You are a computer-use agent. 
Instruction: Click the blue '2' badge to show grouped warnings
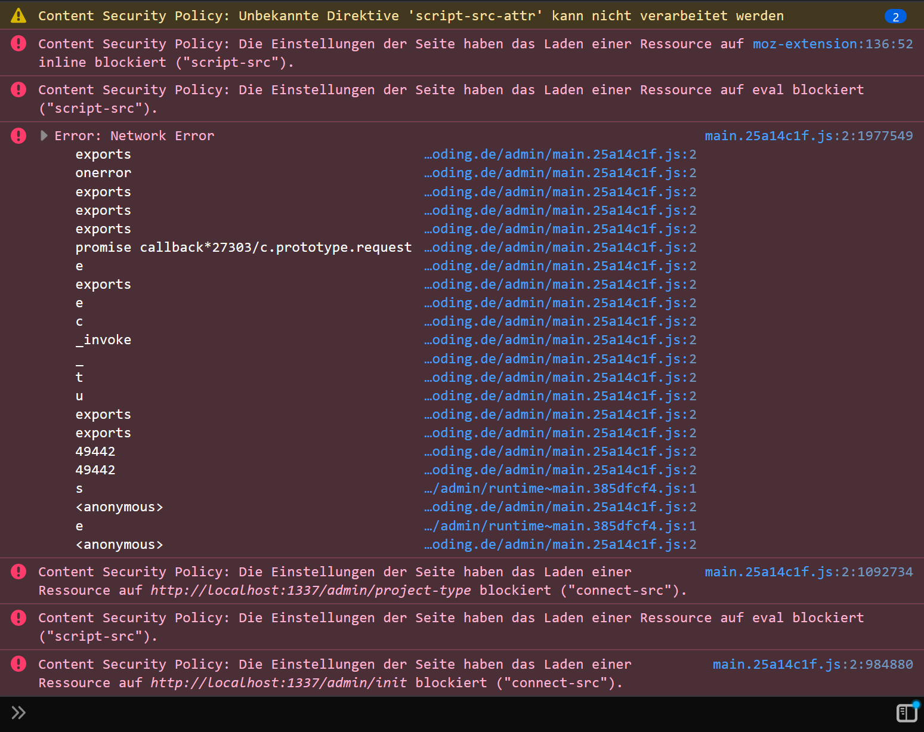point(895,16)
